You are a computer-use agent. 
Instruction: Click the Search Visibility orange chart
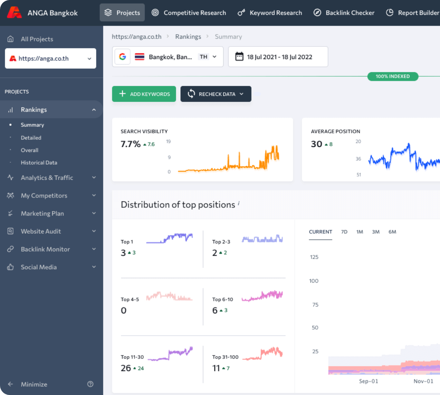point(228,158)
